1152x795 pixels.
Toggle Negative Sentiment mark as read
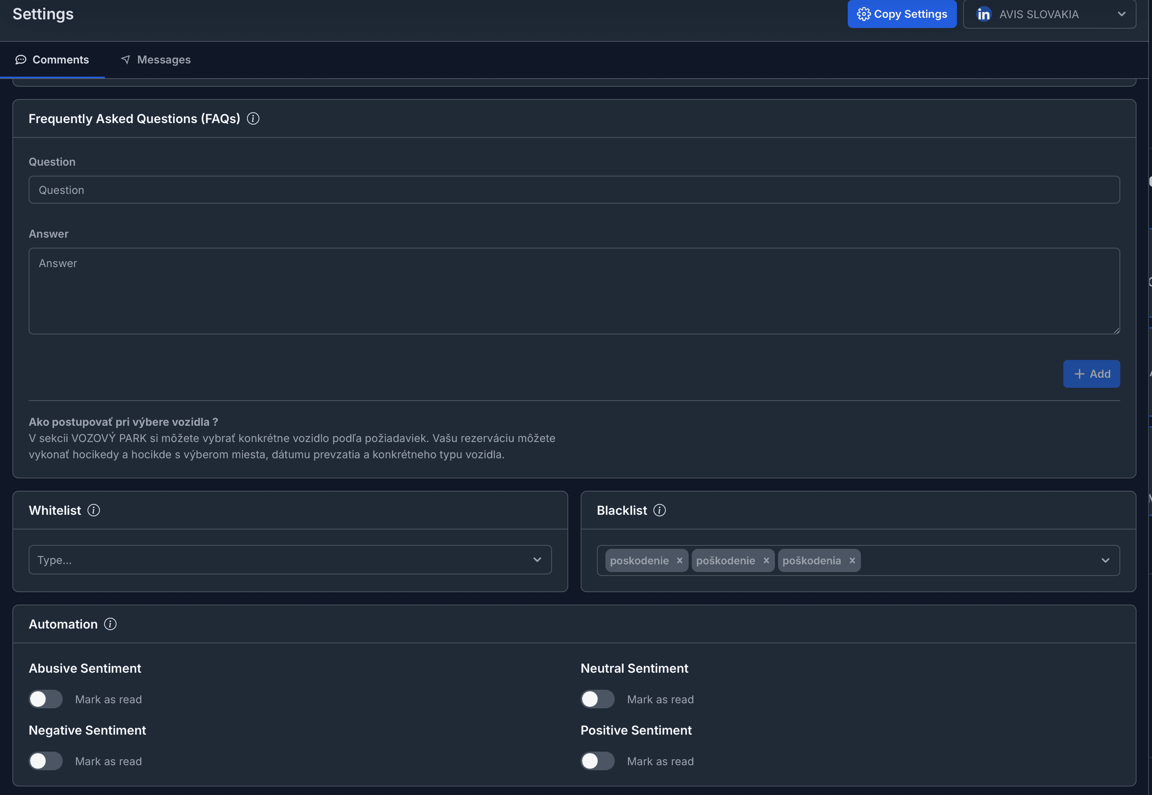[46, 761]
